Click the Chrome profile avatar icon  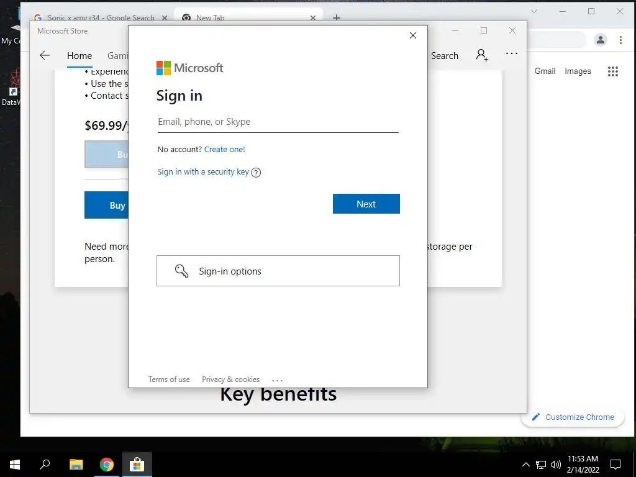pyautogui.click(x=601, y=40)
